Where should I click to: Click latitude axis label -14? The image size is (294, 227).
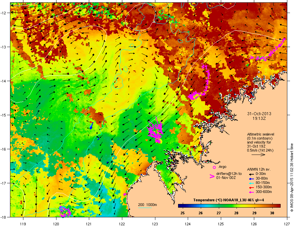[4, 81]
